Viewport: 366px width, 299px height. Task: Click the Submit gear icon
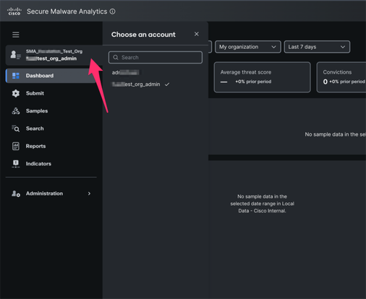[16, 93]
